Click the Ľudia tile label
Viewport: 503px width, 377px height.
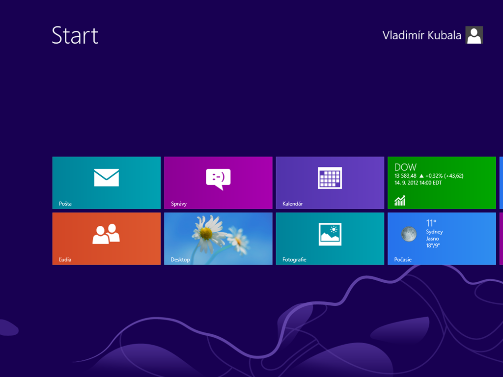pyautogui.click(x=65, y=259)
